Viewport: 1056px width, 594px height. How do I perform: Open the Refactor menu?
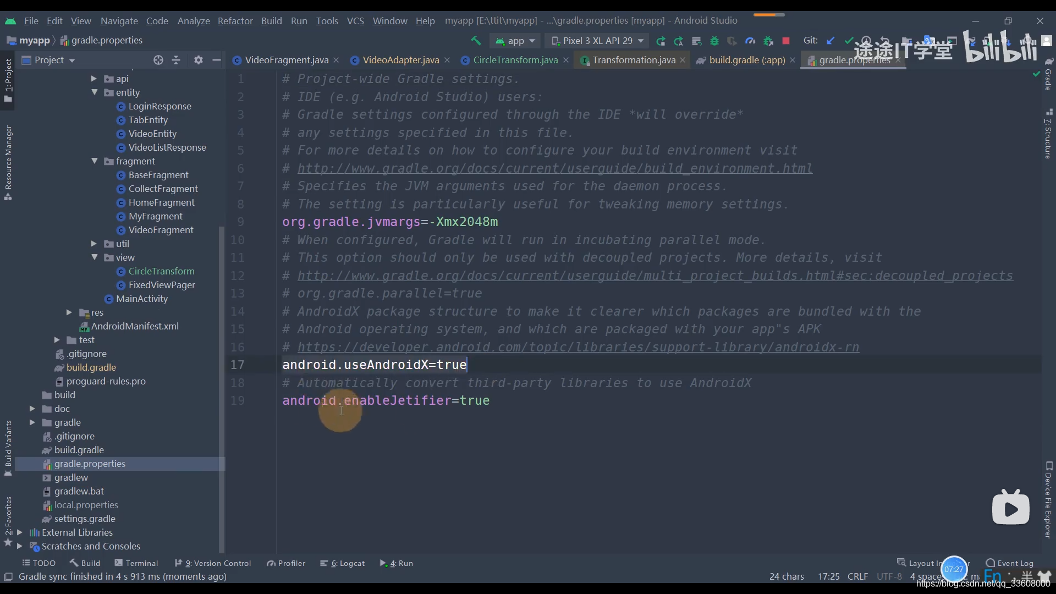click(235, 21)
